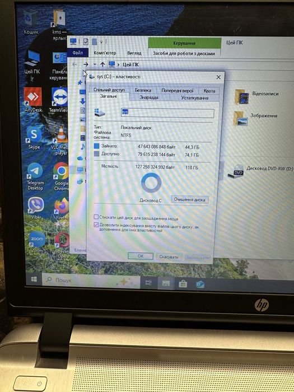Launch Skype from the desktop
294x392 pixels.
34,138
